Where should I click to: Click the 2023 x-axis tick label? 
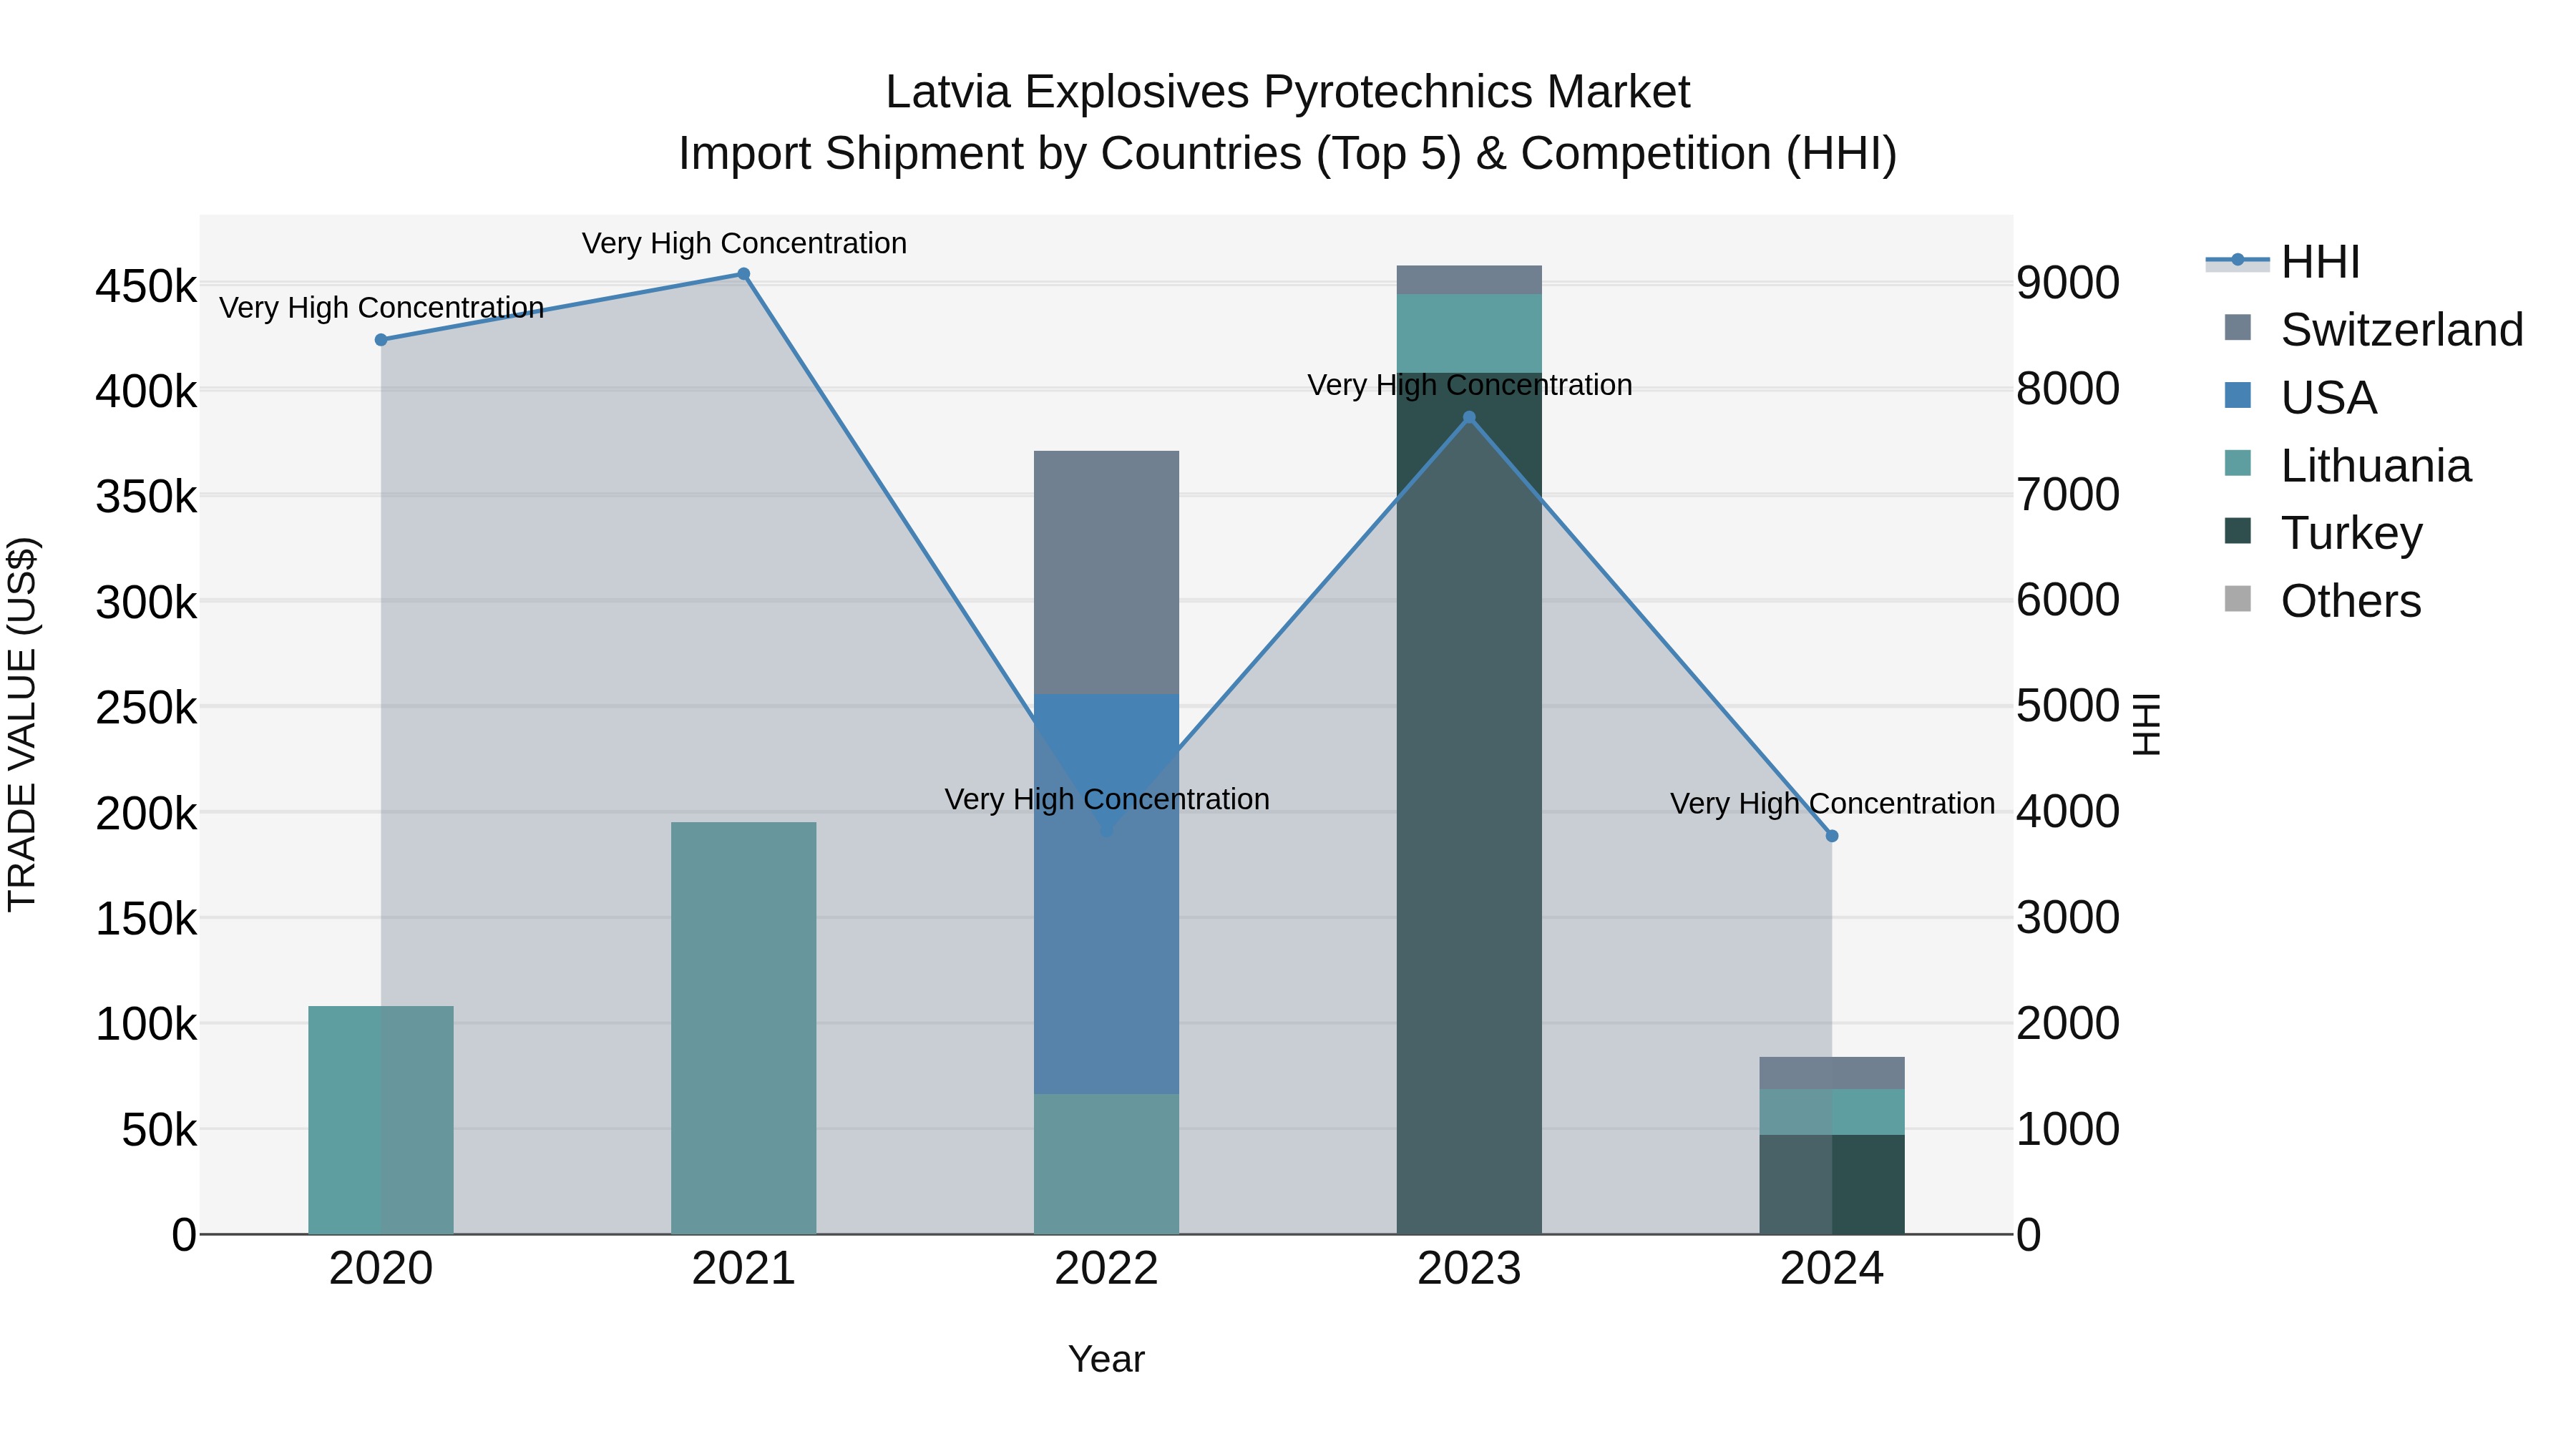pos(1469,1269)
